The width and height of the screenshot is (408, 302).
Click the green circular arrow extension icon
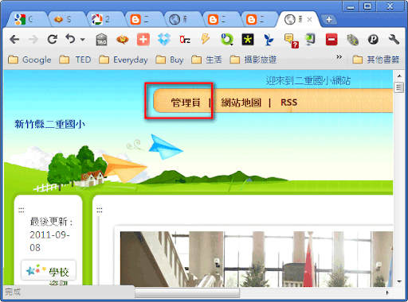(x=227, y=40)
